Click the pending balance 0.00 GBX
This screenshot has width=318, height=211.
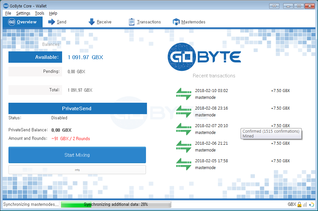coord(76,72)
